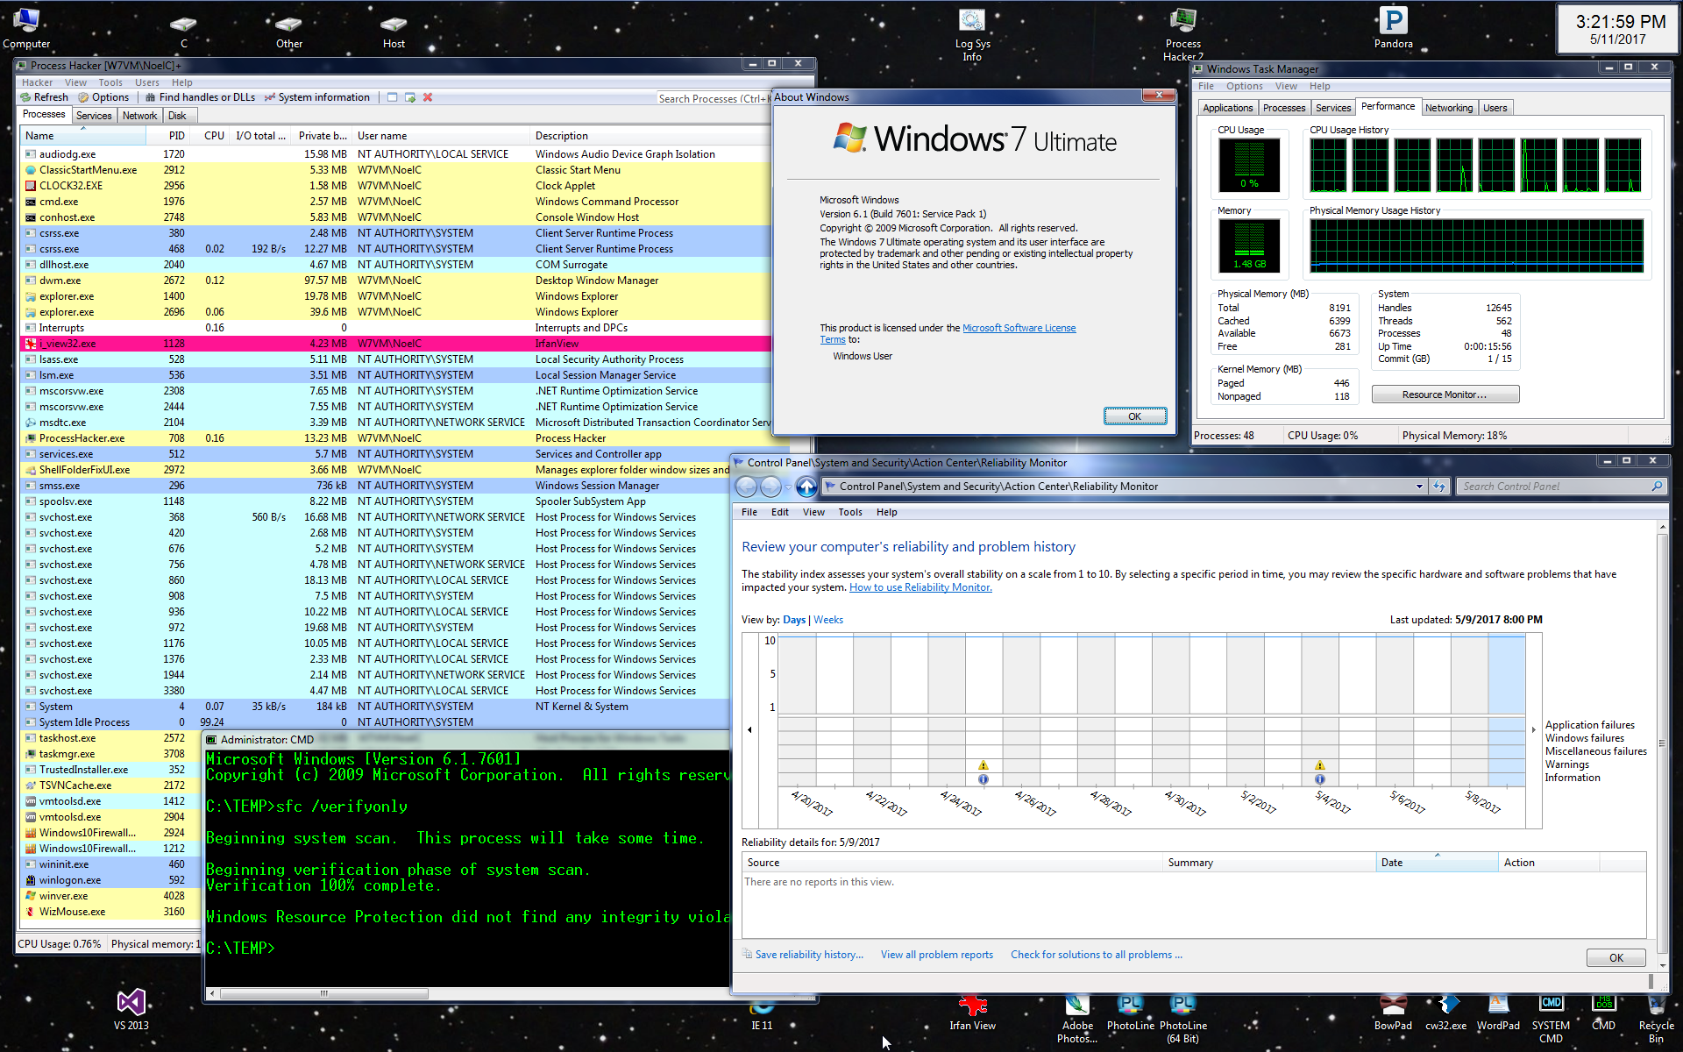Click Resource Monitor button in Task Manager
1683x1052 pixels.
1445,394
